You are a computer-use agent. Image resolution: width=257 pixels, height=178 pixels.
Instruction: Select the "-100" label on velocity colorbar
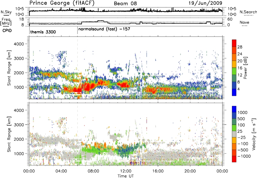(x=243, y=144)
